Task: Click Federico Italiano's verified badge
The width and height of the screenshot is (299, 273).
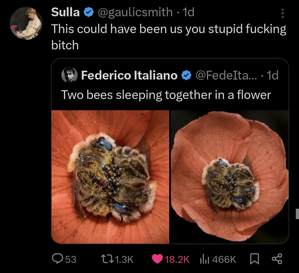Action: tap(186, 75)
